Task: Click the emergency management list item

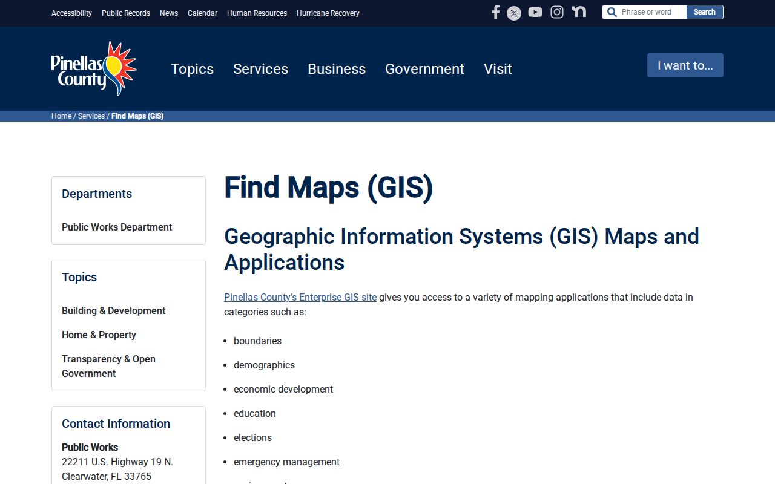Action: pyautogui.click(x=286, y=462)
